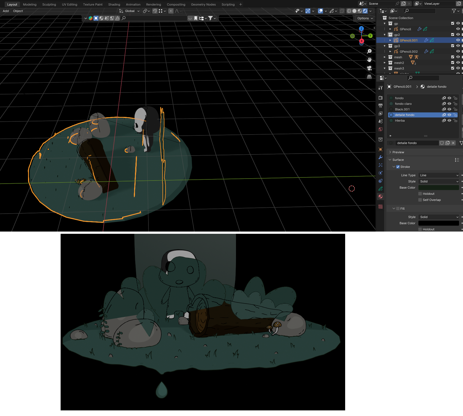Open the Render properties tab

pos(381,98)
